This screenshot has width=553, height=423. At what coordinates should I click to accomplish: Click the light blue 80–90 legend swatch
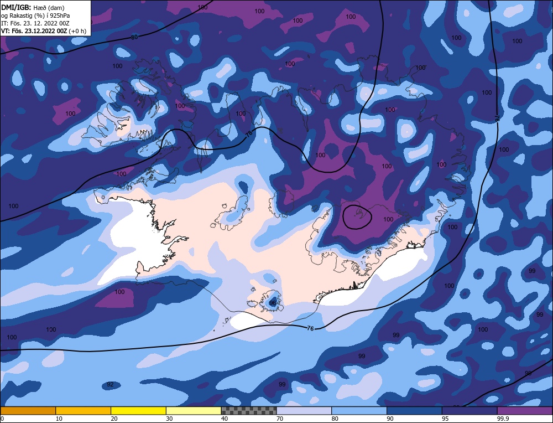[x=359, y=411]
